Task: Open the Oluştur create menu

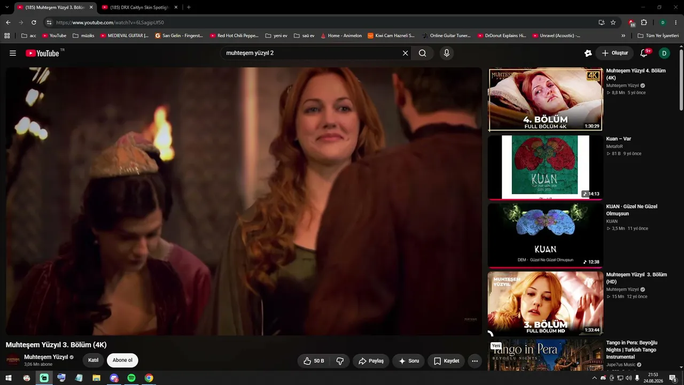Action: (615, 53)
